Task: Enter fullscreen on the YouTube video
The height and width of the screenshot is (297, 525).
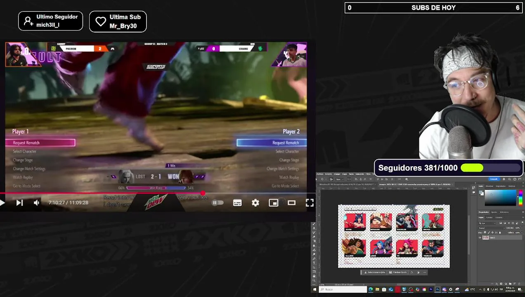Action: [x=310, y=203]
